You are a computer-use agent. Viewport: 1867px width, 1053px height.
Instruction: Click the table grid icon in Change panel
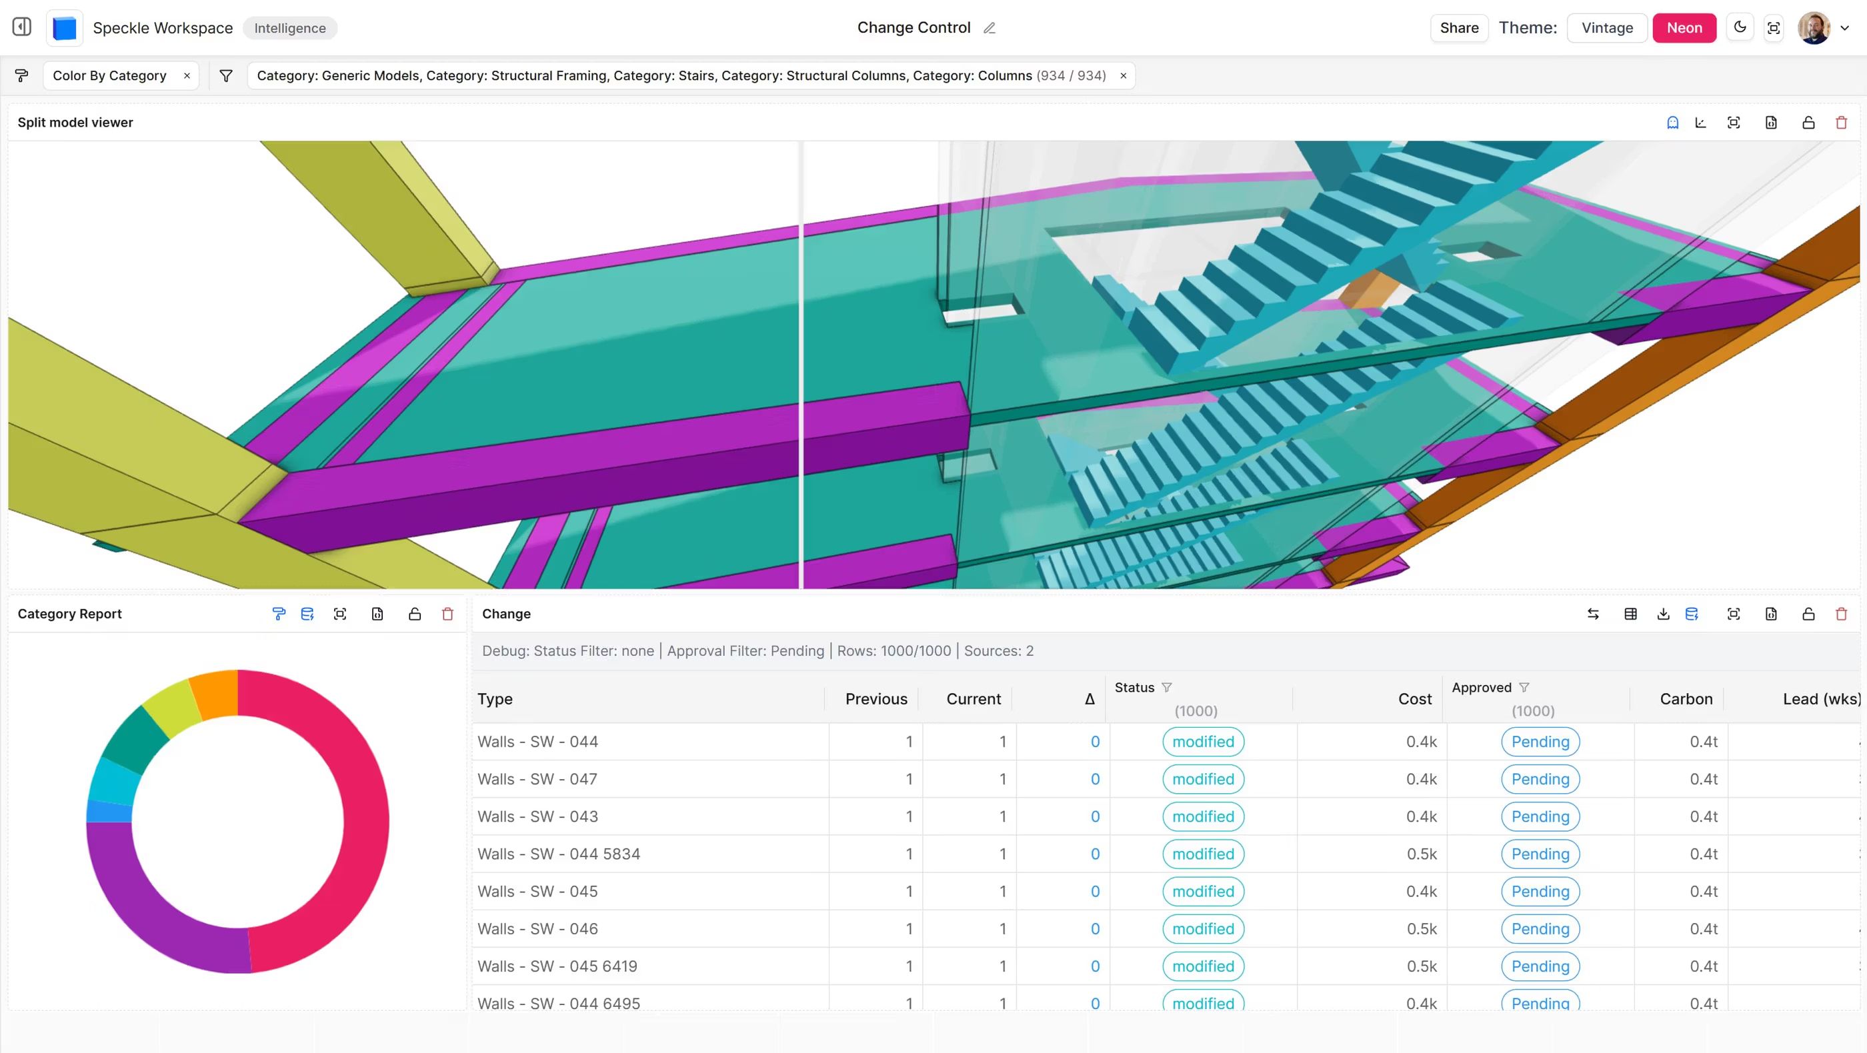pyautogui.click(x=1631, y=614)
